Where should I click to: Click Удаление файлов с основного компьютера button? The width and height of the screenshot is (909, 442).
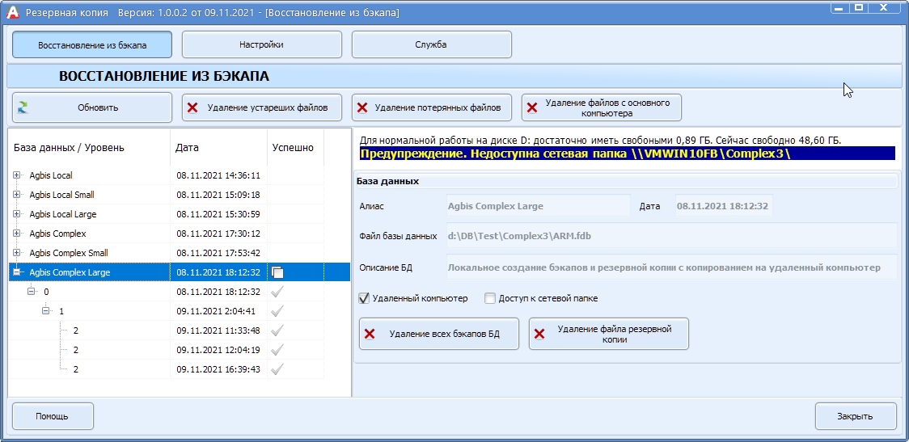coord(601,107)
